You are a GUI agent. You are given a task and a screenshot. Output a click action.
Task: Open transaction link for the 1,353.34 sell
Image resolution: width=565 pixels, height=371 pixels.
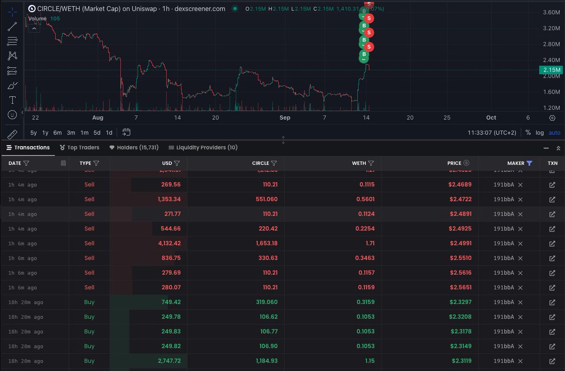552,199
